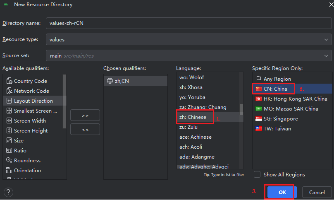The width and height of the screenshot is (334, 200).
Task: Click the China flag icon
Action: click(x=258, y=89)
